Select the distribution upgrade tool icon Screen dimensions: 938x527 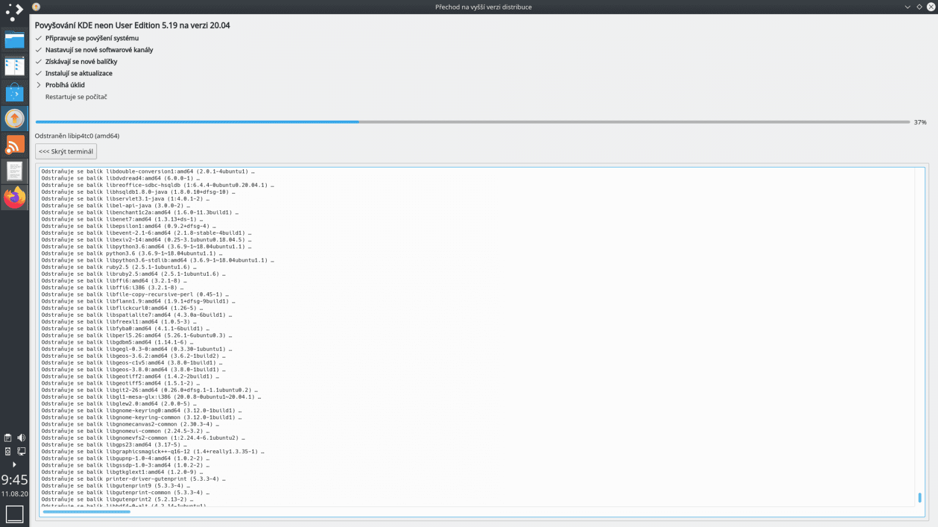[x=14, y=118]
